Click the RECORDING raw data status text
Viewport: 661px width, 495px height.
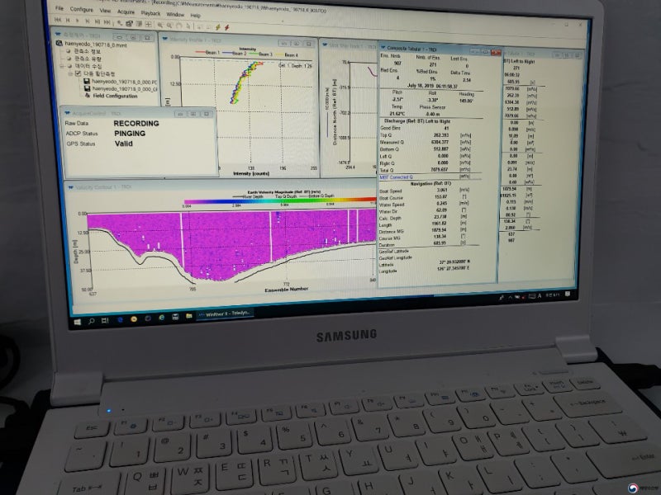(136, 123)
